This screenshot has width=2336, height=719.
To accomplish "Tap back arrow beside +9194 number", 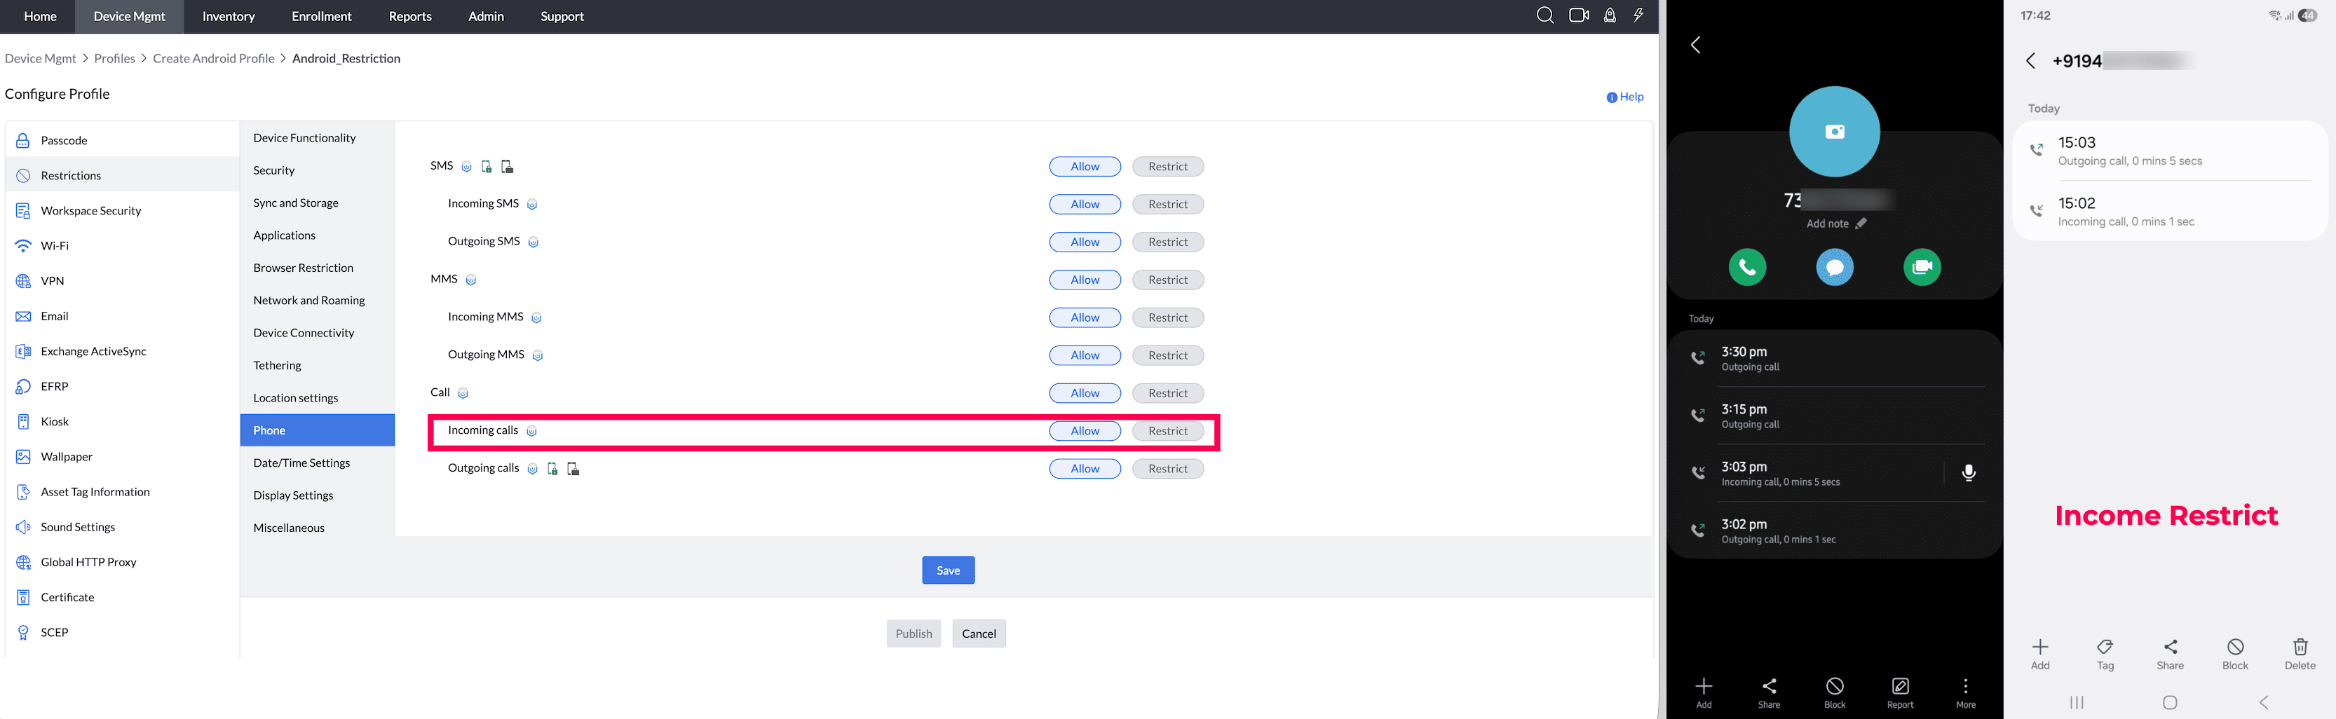I will pyautogui.click(x=2030, y=61).
